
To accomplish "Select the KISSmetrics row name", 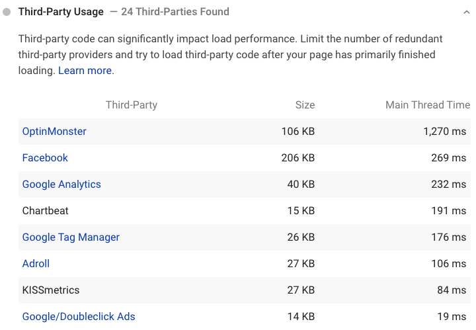I will [51, 290].
